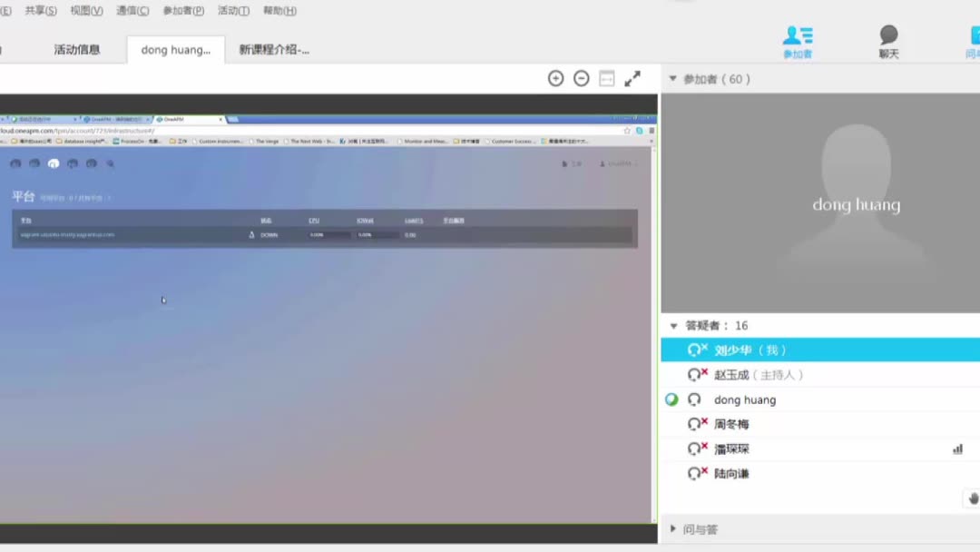This screenshot has height=552, width=980.
Task: Open the 通信(C) menu
Action: [x=131, y=10]
